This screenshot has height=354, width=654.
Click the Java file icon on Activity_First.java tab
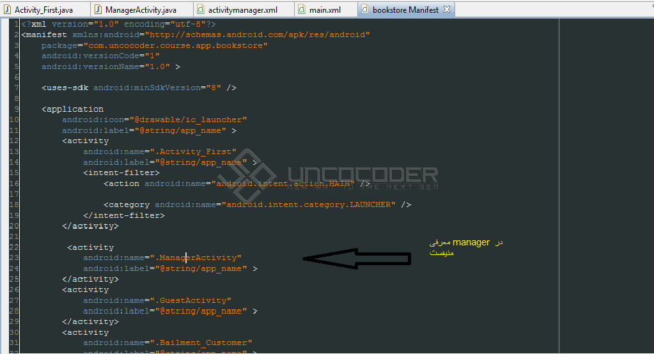coord(7,9)
